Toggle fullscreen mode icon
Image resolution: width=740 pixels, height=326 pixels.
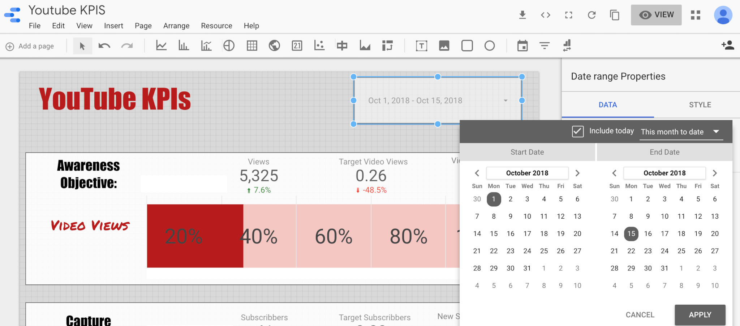(x=569, y=15)
